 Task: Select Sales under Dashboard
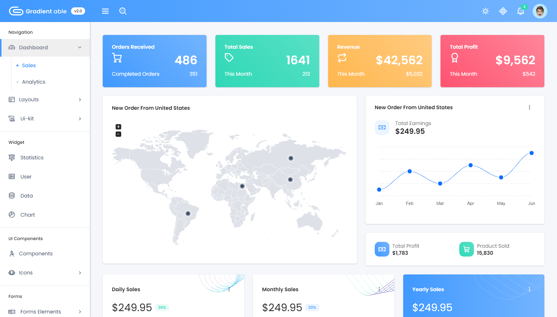click(x=29, y=65)
